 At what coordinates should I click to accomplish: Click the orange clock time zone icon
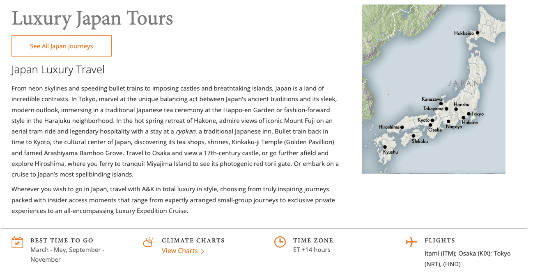click(280, 242)
